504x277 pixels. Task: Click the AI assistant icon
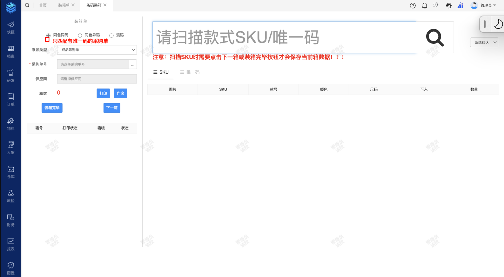[x=460, y=5]
